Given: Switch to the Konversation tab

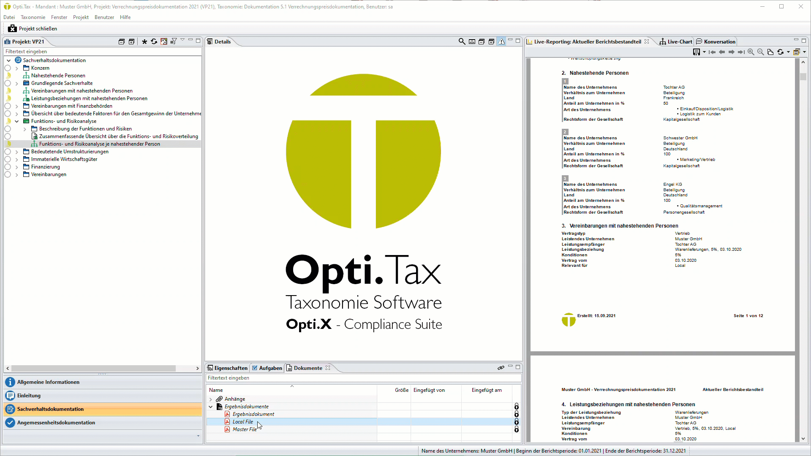Looking at the screenshot, I should point(716,41).
